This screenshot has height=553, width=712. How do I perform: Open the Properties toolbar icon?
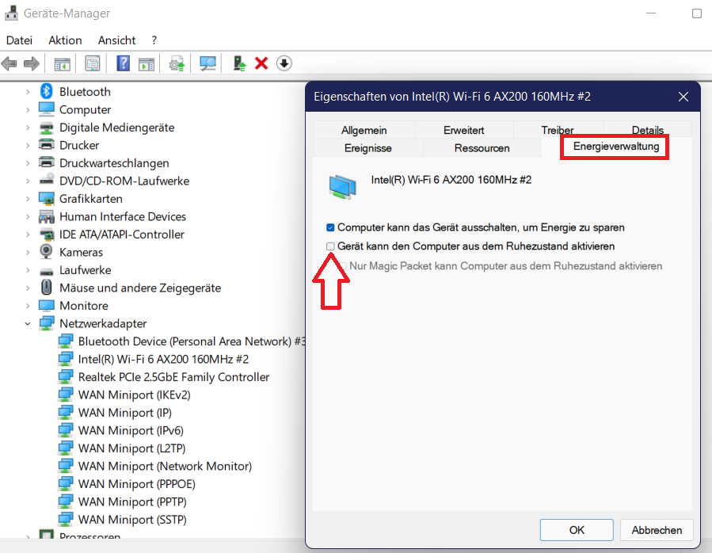click(x=92, y=63)
